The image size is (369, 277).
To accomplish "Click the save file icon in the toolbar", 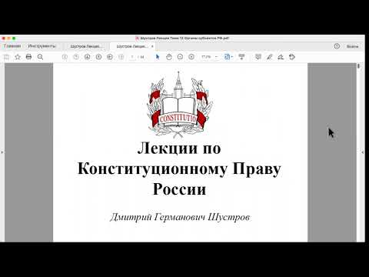I will click(6, 57).
